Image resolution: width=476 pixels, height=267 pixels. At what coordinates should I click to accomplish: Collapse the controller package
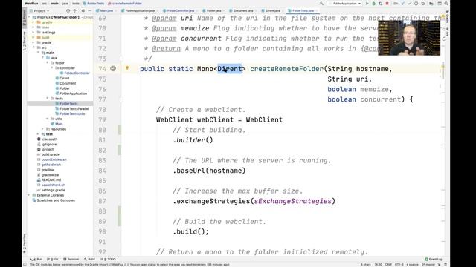tap(52, 67)
